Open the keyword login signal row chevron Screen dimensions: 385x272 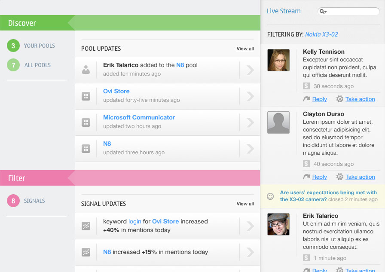[x=250, y=226]
